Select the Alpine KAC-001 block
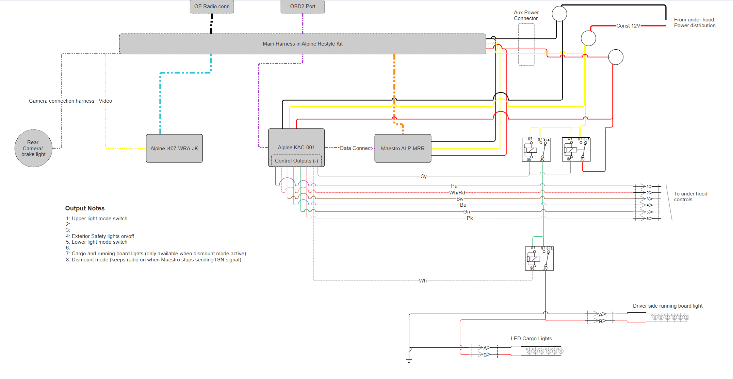The height and width of the screenshot is (379, 733). pos(296,148)
